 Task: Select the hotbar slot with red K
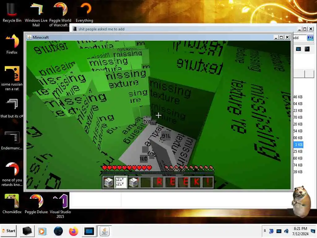[196, 182]
